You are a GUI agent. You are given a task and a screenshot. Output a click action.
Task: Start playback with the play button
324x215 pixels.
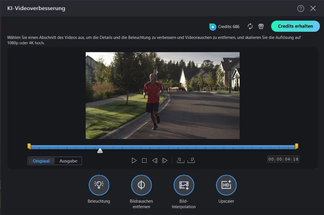pyautogui.click(x=134, y=161)
